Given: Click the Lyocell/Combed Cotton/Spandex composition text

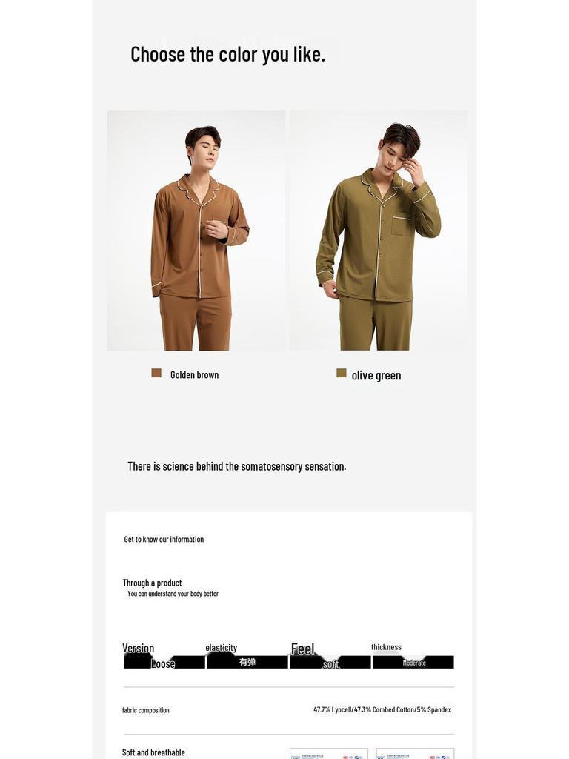Looking at the screenshot, I should [x=382, y=709].
